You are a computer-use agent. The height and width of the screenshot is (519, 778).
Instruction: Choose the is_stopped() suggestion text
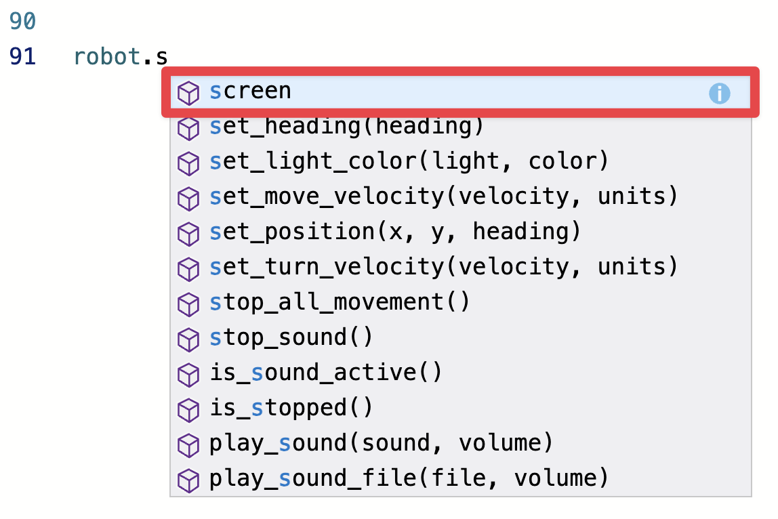tap(291, 409)
